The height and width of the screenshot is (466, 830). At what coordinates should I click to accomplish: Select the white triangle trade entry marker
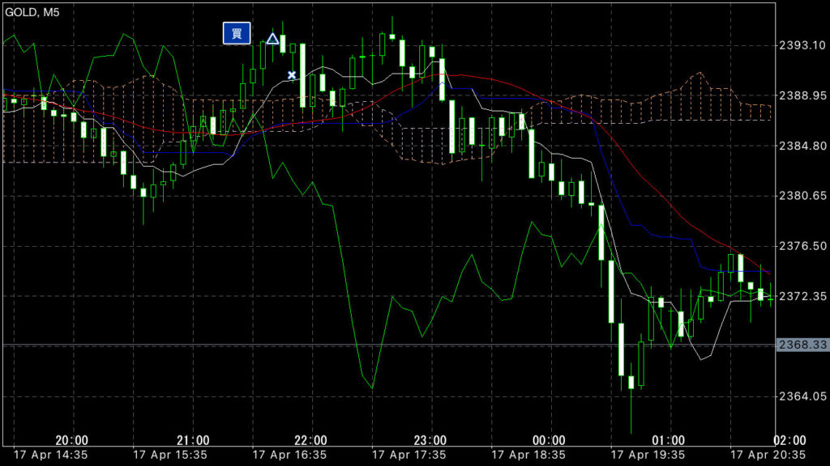[x=272, y=39]
